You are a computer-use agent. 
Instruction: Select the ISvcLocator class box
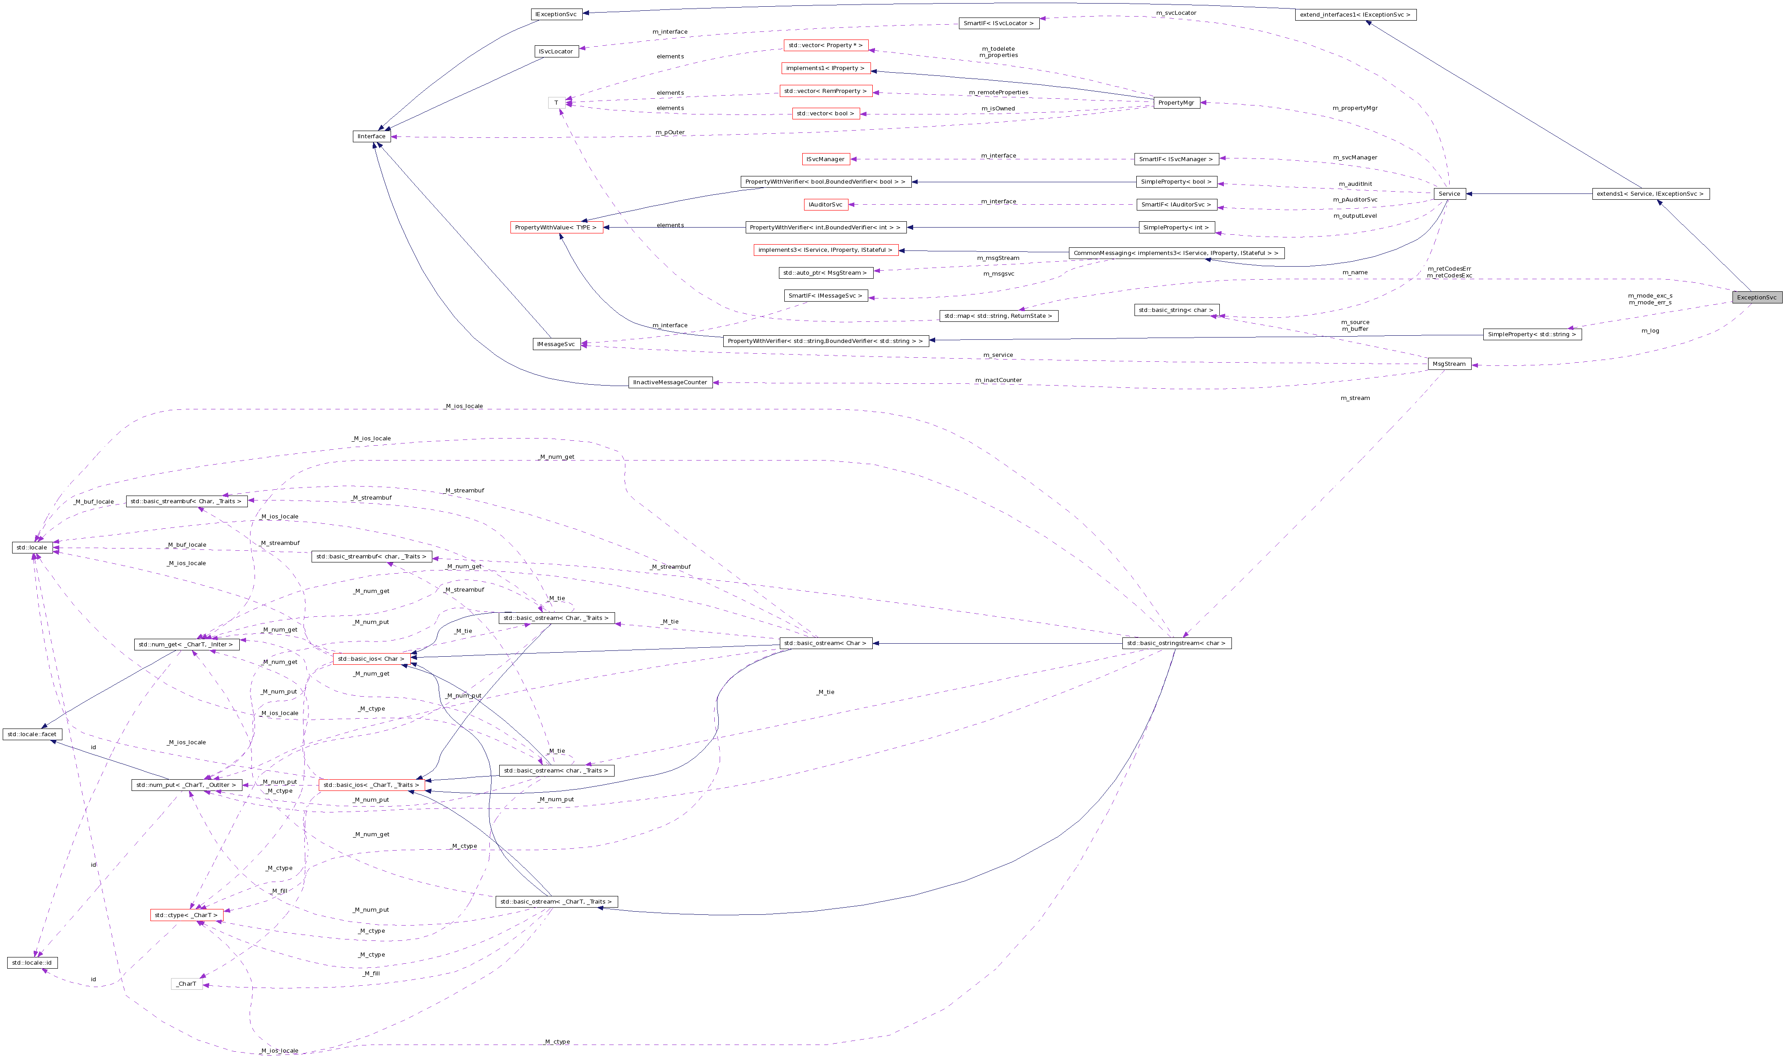click(557, 51)
